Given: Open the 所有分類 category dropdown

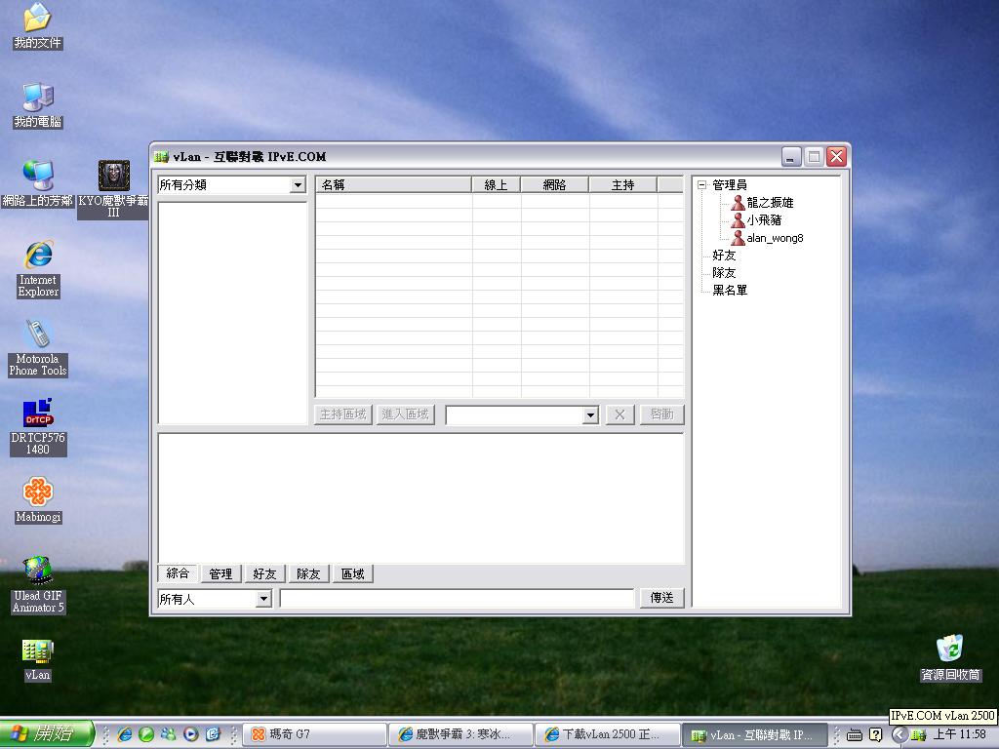Looking at the screenshot, I should (298, 185).
